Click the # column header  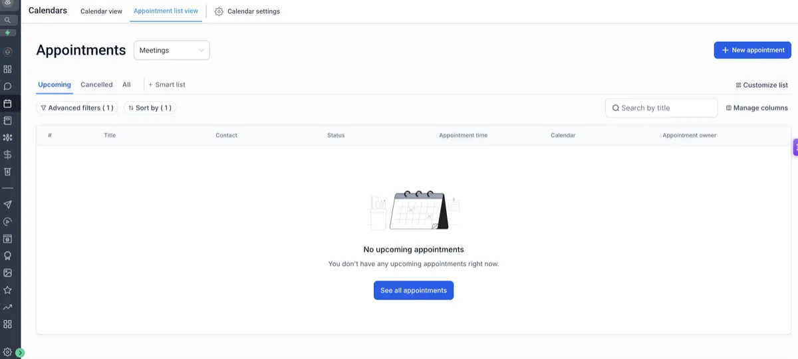click(50, 136)
